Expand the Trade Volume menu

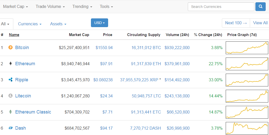[50, 7]
